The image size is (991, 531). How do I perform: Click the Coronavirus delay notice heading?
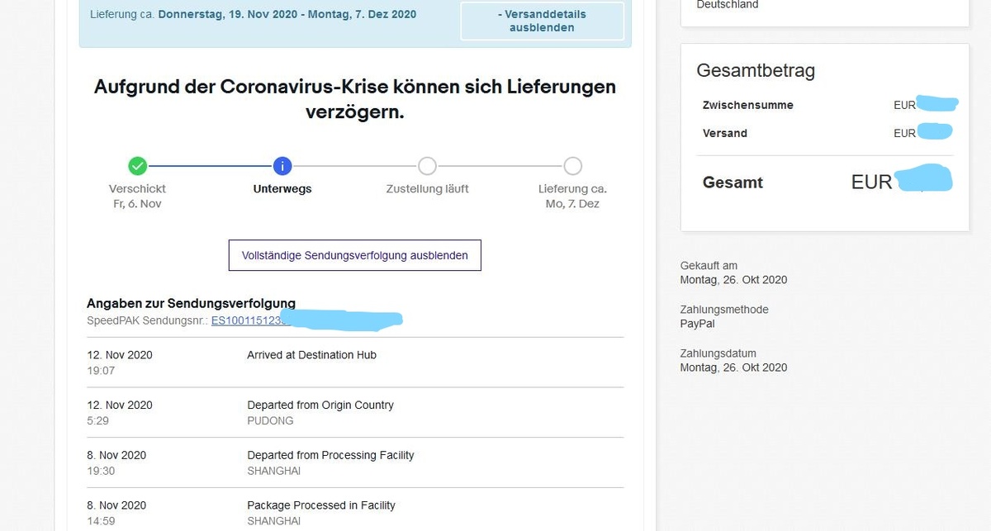355,98
